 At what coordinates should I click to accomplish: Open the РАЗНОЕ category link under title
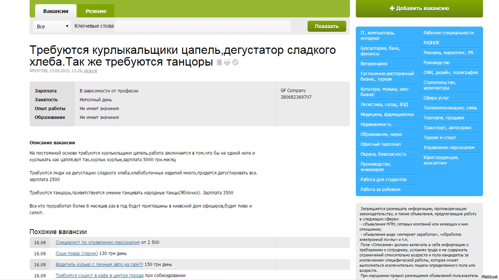[90, 71]
